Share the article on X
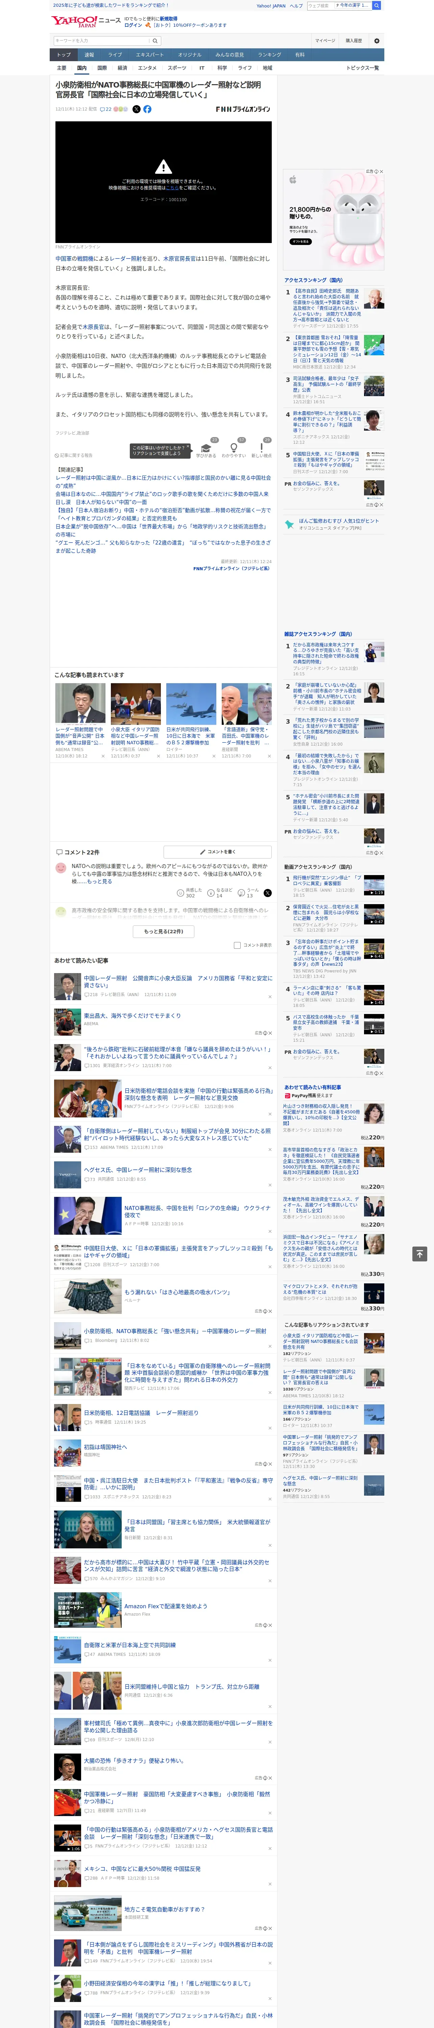Screen dimensions: 434x2028 tap(136, 110)
